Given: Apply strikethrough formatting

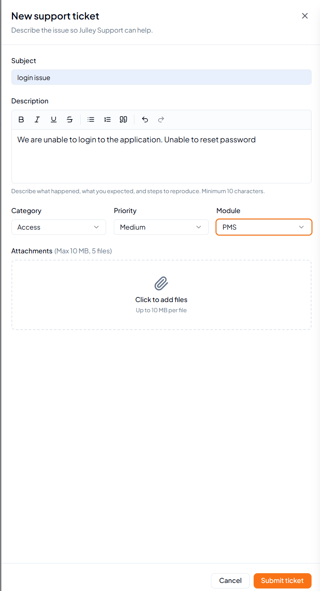Looking at the screenshot, I should click(x=70, y=119).
